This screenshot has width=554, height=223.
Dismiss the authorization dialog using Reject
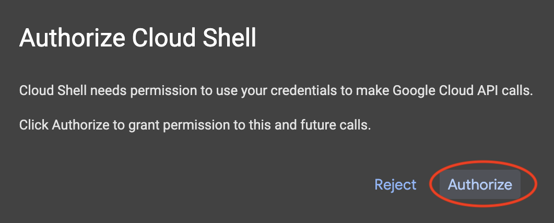pos(395,184)
